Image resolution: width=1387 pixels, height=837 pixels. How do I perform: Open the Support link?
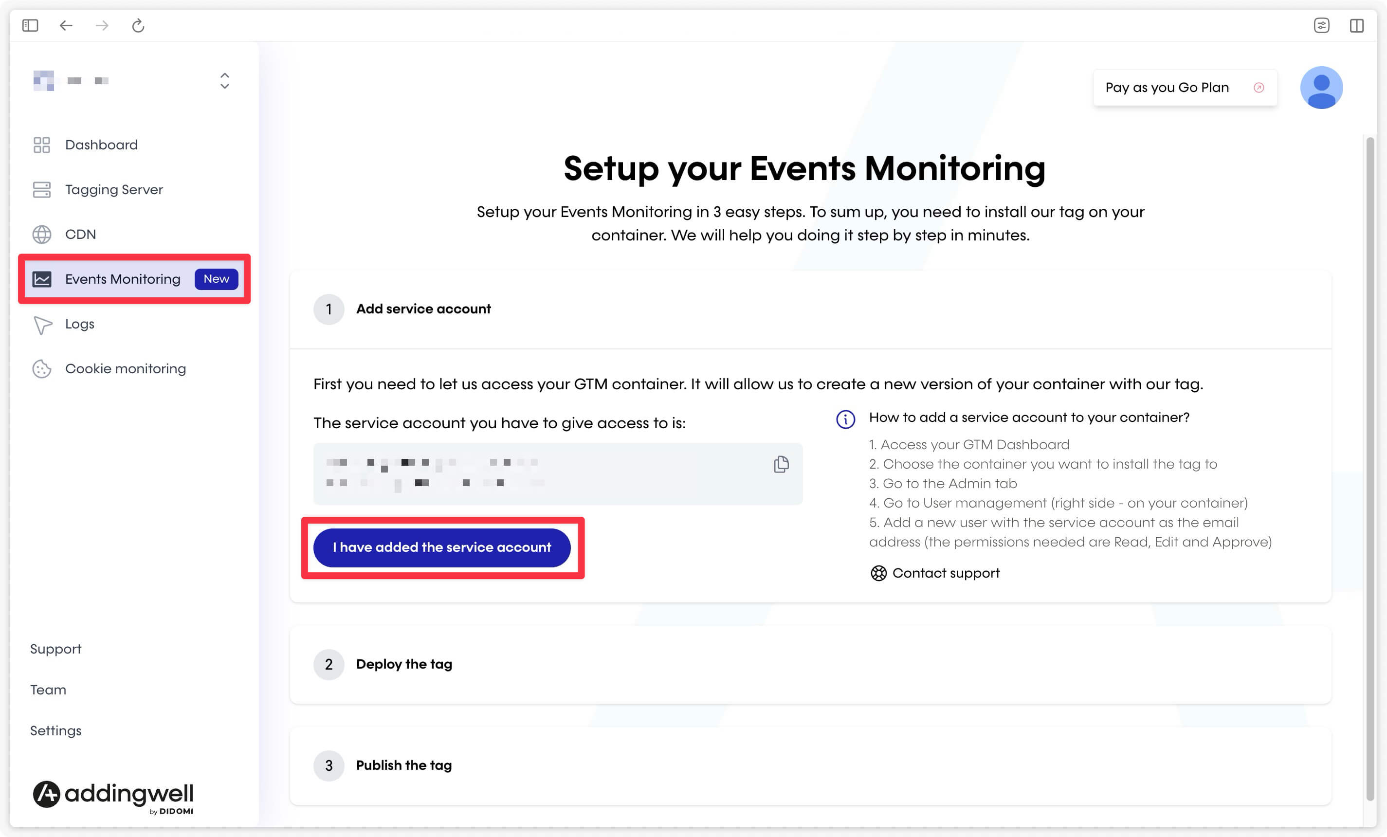coord(56,649)
